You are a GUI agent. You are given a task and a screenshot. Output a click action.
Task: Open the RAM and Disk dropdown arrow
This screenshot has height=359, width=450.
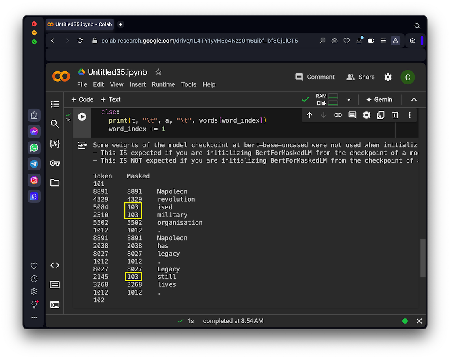(x=348, y=99)
